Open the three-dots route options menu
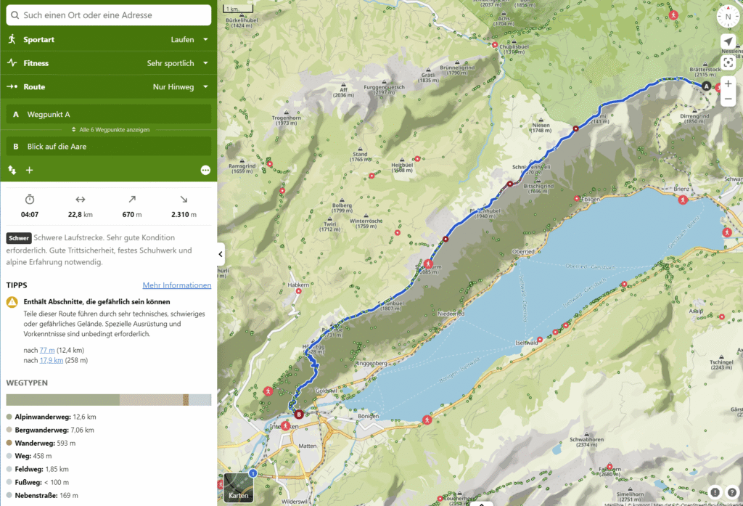 [x=205, y=170]
